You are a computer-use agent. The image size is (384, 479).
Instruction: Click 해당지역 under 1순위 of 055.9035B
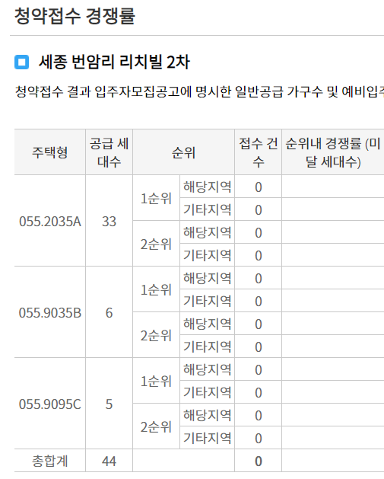click(x=207, y=278)
